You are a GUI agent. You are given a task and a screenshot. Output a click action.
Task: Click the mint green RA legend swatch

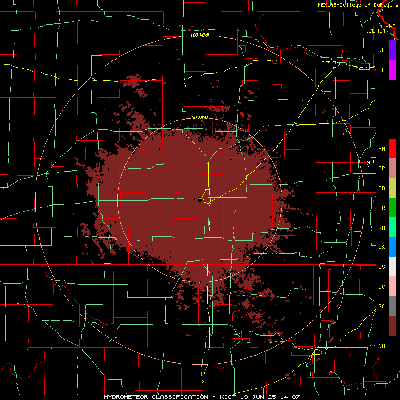392,228
